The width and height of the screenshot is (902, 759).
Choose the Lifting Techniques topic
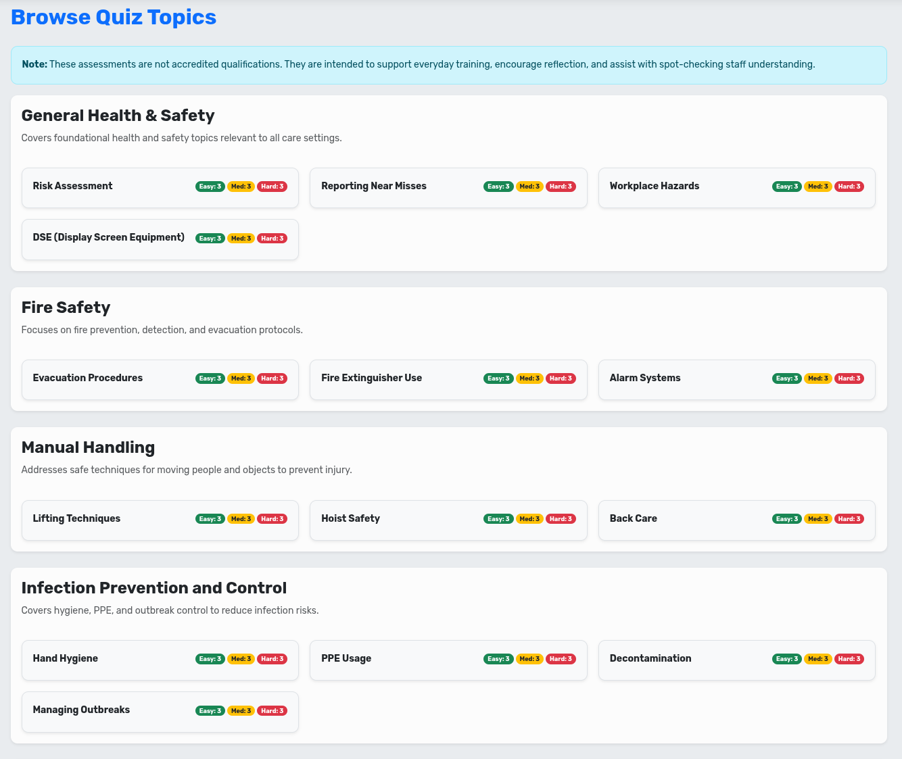coord(76,519)
